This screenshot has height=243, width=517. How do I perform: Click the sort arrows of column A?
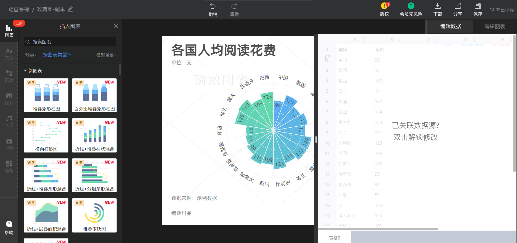pos(363,40)
